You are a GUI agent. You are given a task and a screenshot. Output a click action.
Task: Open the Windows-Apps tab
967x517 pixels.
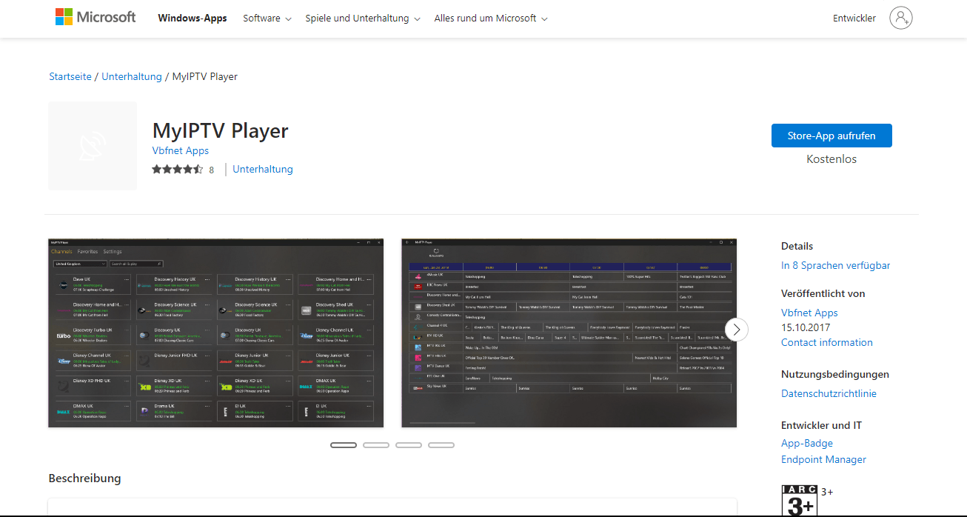tap(193, 19)
